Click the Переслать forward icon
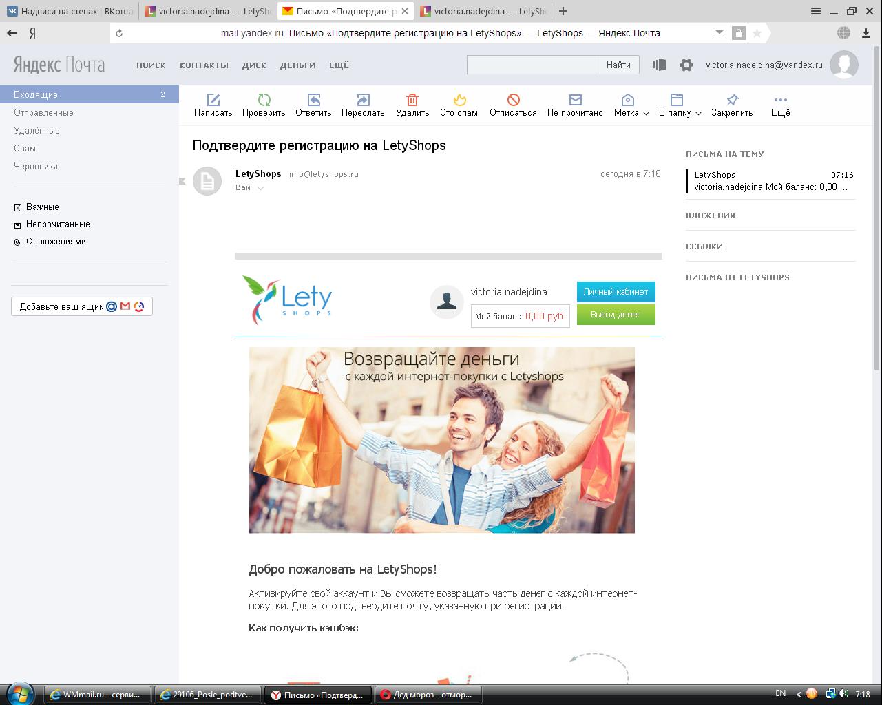This screenshot has height=705, width=882. pyautogui.click(x=363, y=100)
